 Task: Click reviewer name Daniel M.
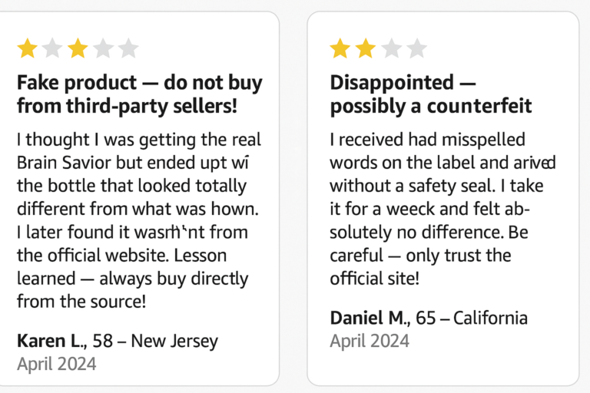[370, 318]
